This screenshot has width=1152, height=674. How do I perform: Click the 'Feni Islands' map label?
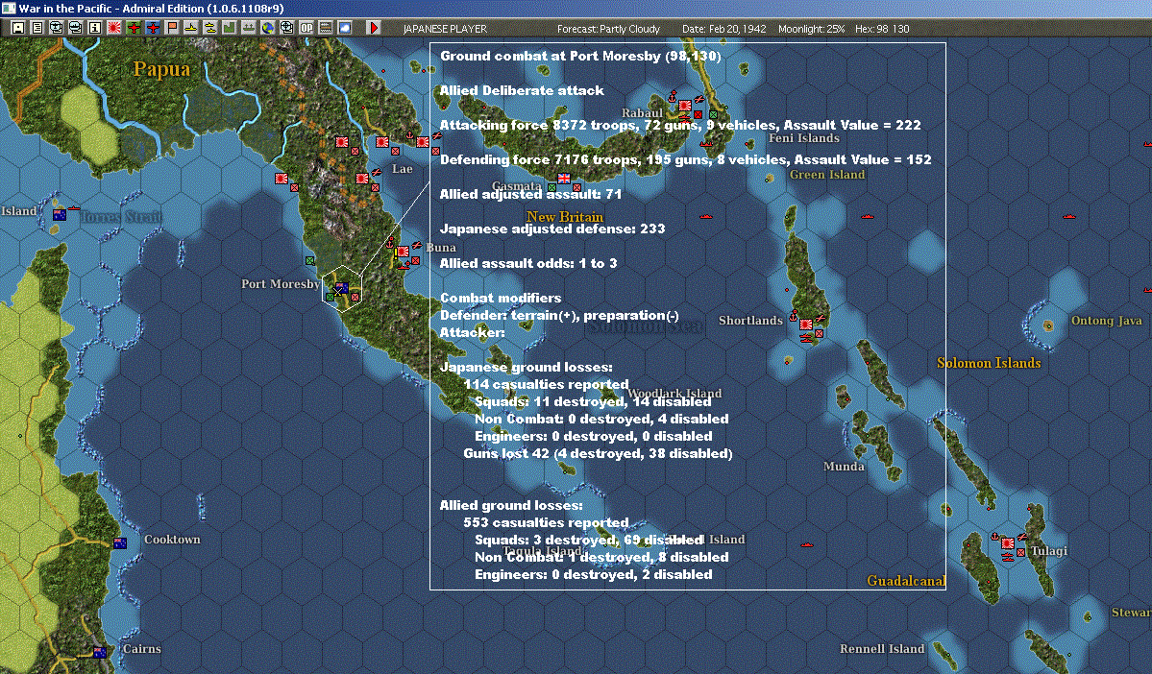(x=804, y=138)
